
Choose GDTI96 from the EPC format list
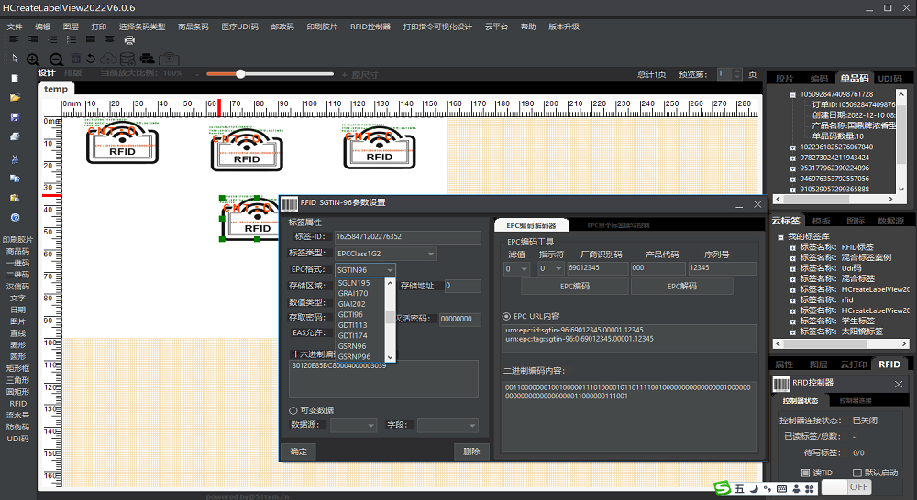click(351, 314)
